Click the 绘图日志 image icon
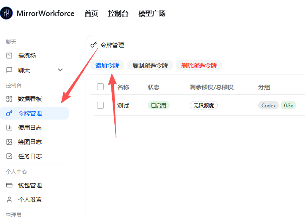 [x=9, y=142]
